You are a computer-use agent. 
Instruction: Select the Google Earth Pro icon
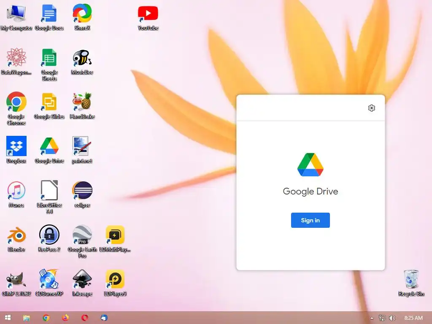pos(82,242)
